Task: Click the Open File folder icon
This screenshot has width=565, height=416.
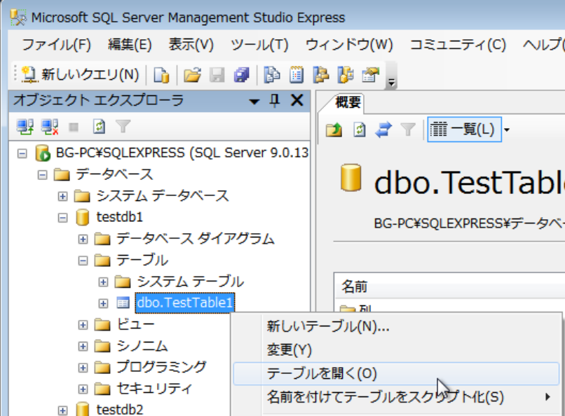Action: point(192,75)
